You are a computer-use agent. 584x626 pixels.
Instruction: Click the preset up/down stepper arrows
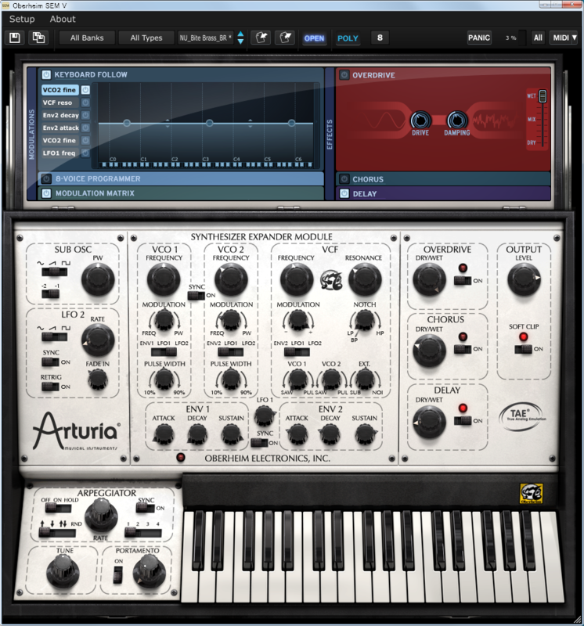pyautogui.click(x=240, y=38)
